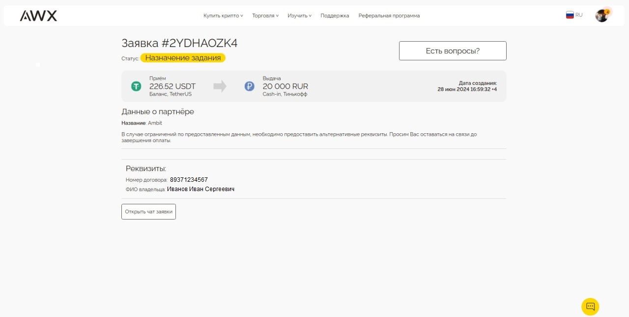
Task: Go to Реферальная программа page
Action: click(389, 16)
